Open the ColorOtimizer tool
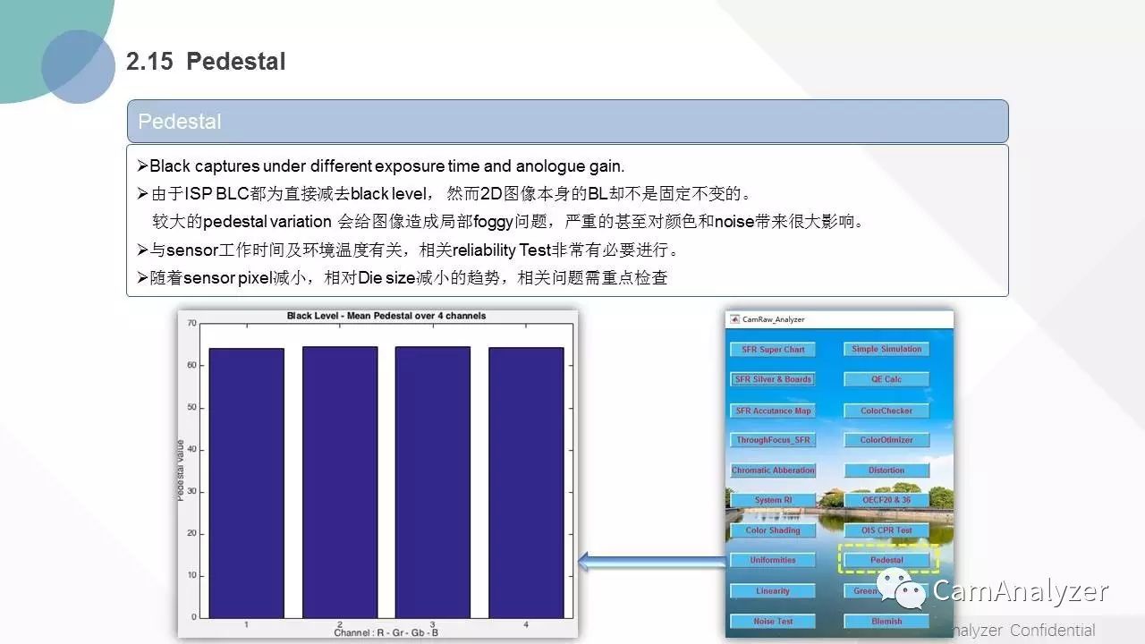Image resolution: width=1145 pixels, height=644 pixels. point(886,440)
